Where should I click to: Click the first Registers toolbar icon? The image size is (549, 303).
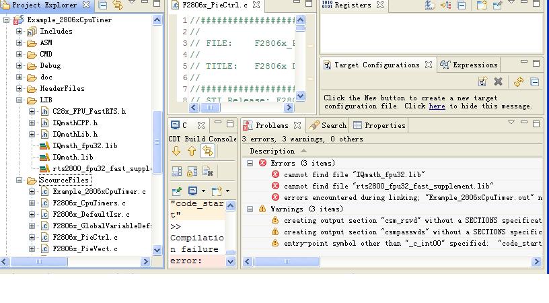click(x=429, y=5)
